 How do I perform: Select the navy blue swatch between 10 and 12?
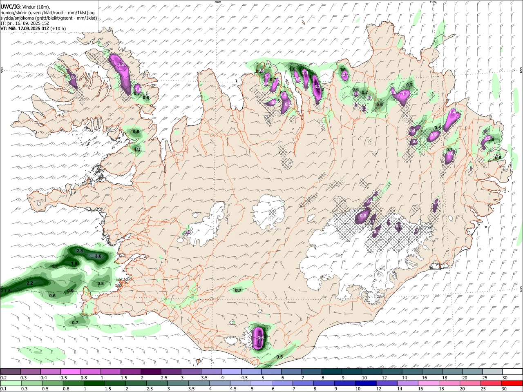pos(365,383)
